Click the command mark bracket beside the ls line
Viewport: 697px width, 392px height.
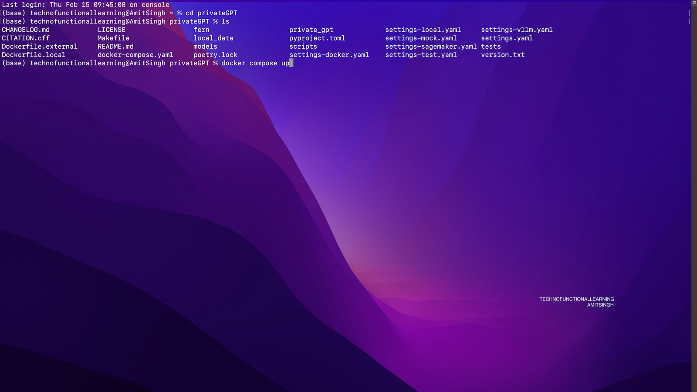point(689,21)
